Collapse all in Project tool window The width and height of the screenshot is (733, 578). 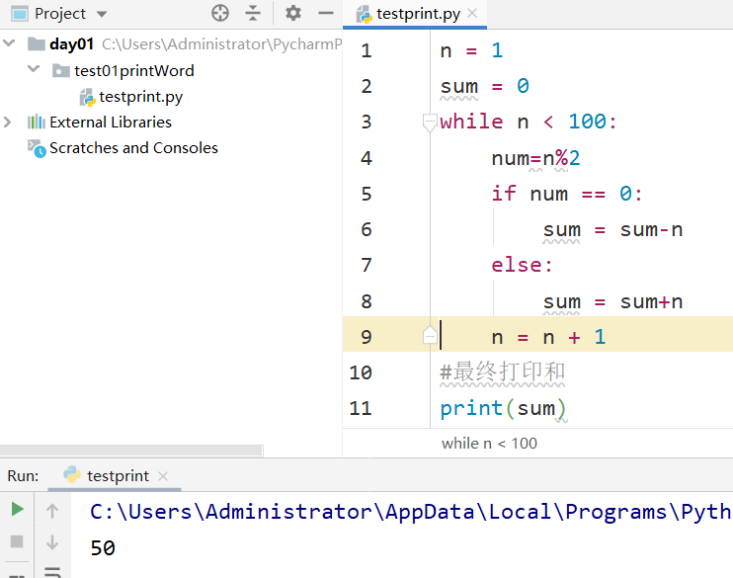coord(253,13)
